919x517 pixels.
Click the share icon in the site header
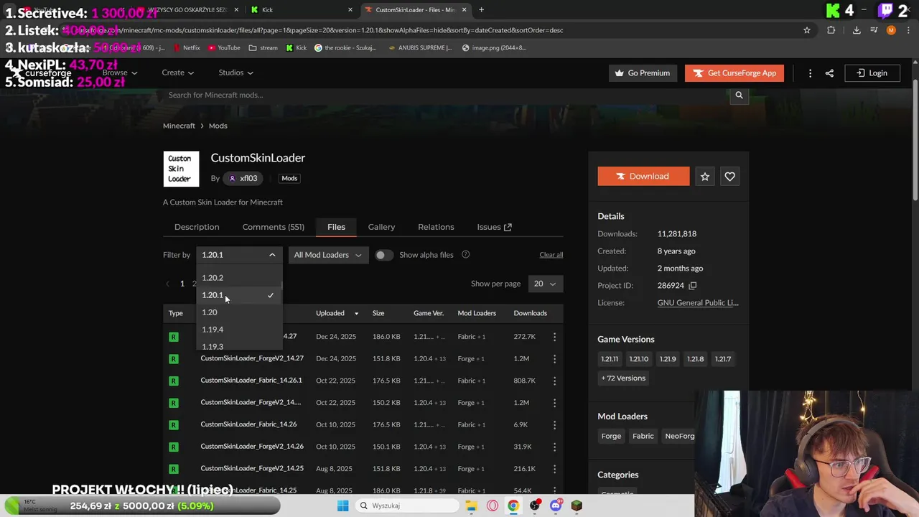click(829, 73)
